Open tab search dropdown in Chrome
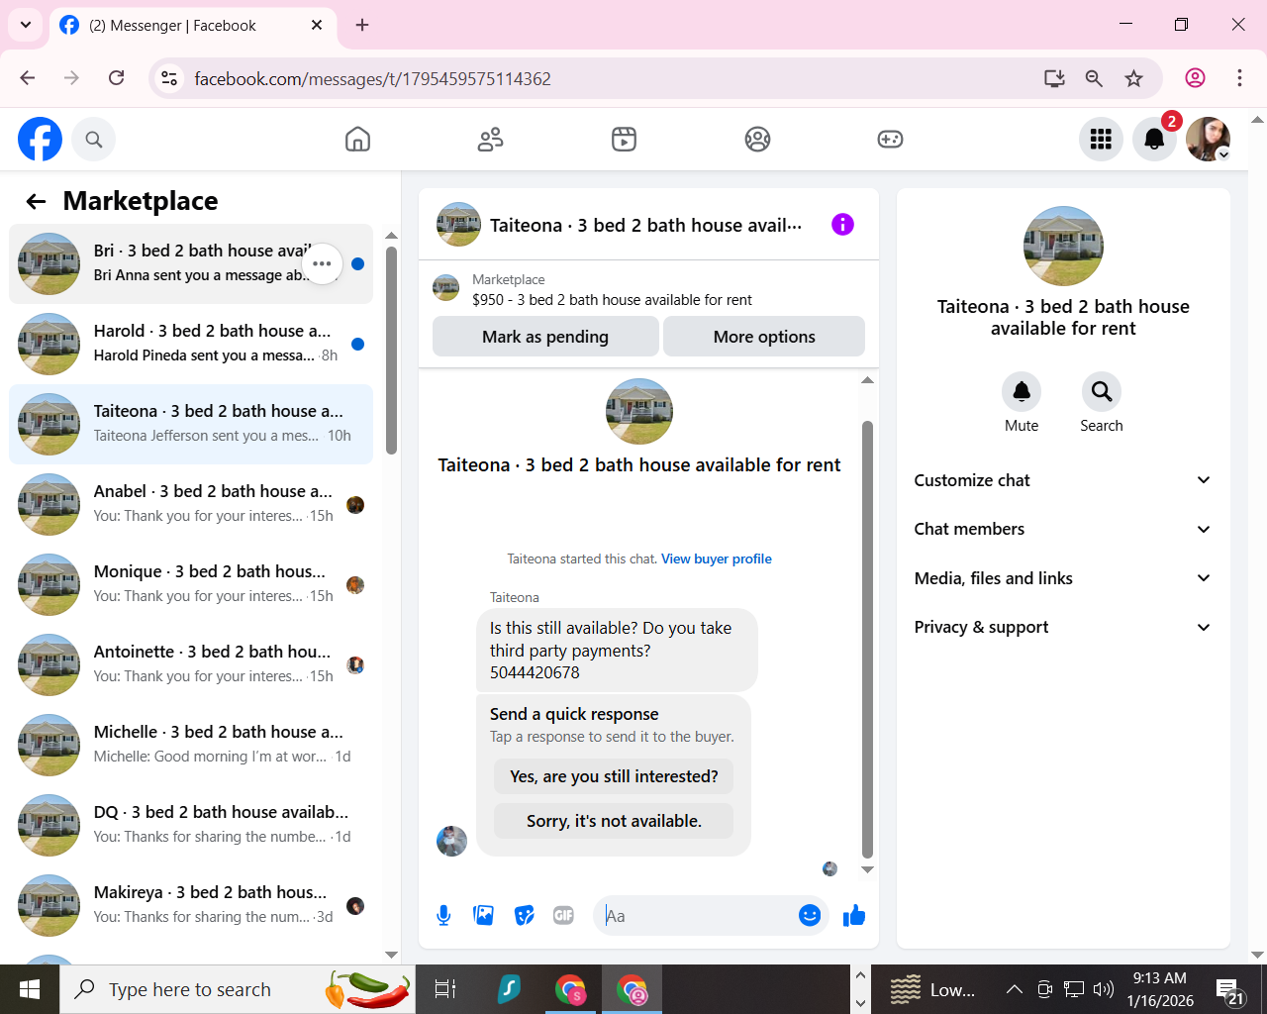The image size is (1267, 1014). click(x=26, y=25)
